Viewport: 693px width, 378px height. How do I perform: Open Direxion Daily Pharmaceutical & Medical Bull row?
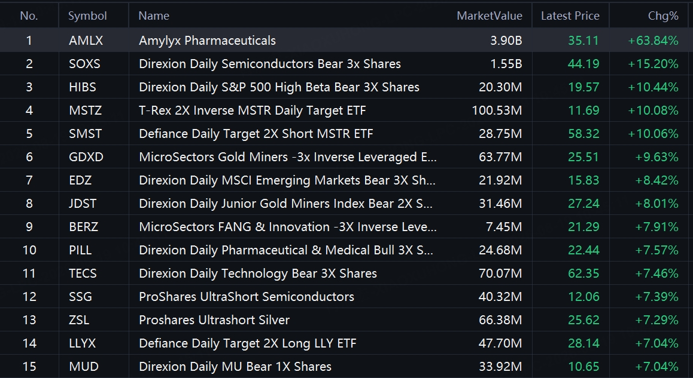[x=286, y=250]
